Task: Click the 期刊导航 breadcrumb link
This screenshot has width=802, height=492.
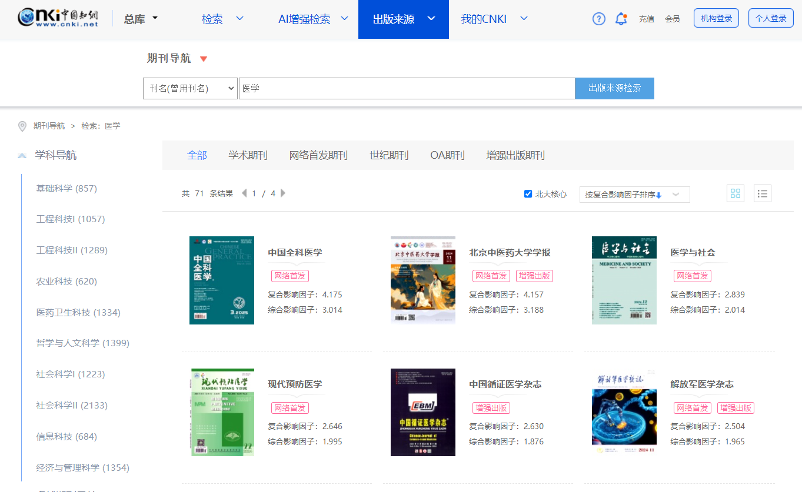Action: (49, 126)
